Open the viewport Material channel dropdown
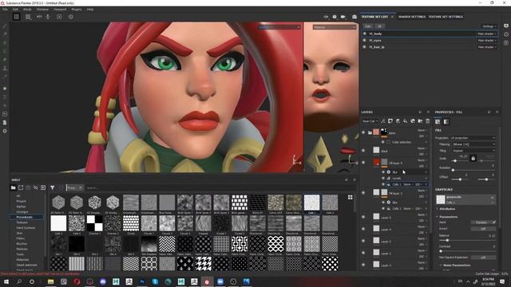The image size is (511, 287). 335,27
